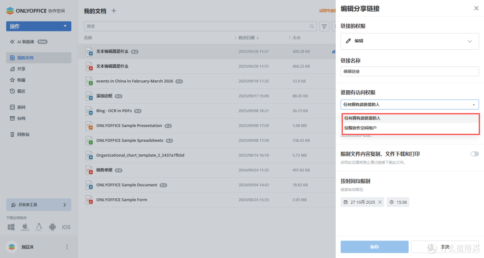Click the presentation icon of ONLYOFFICE Sample Presentation
The height and width of the screenshot is (258, 484).
[x=89, y=126]
